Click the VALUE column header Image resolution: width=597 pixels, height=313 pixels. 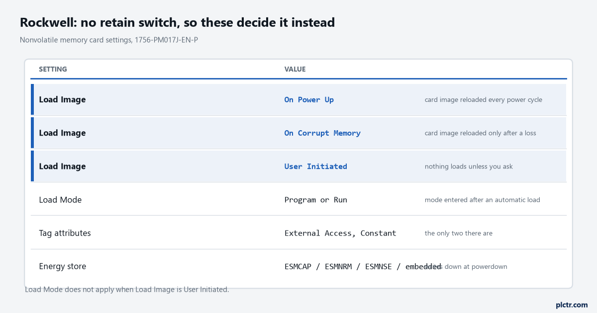(x=295, y=69)
